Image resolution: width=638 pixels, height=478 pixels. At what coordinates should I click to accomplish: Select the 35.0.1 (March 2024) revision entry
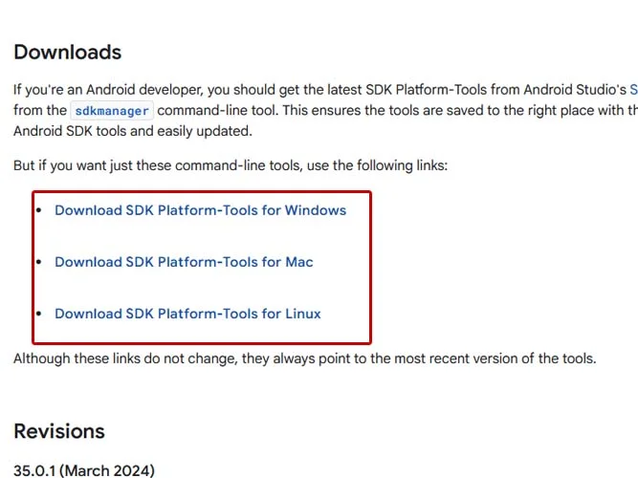(84, 470)
